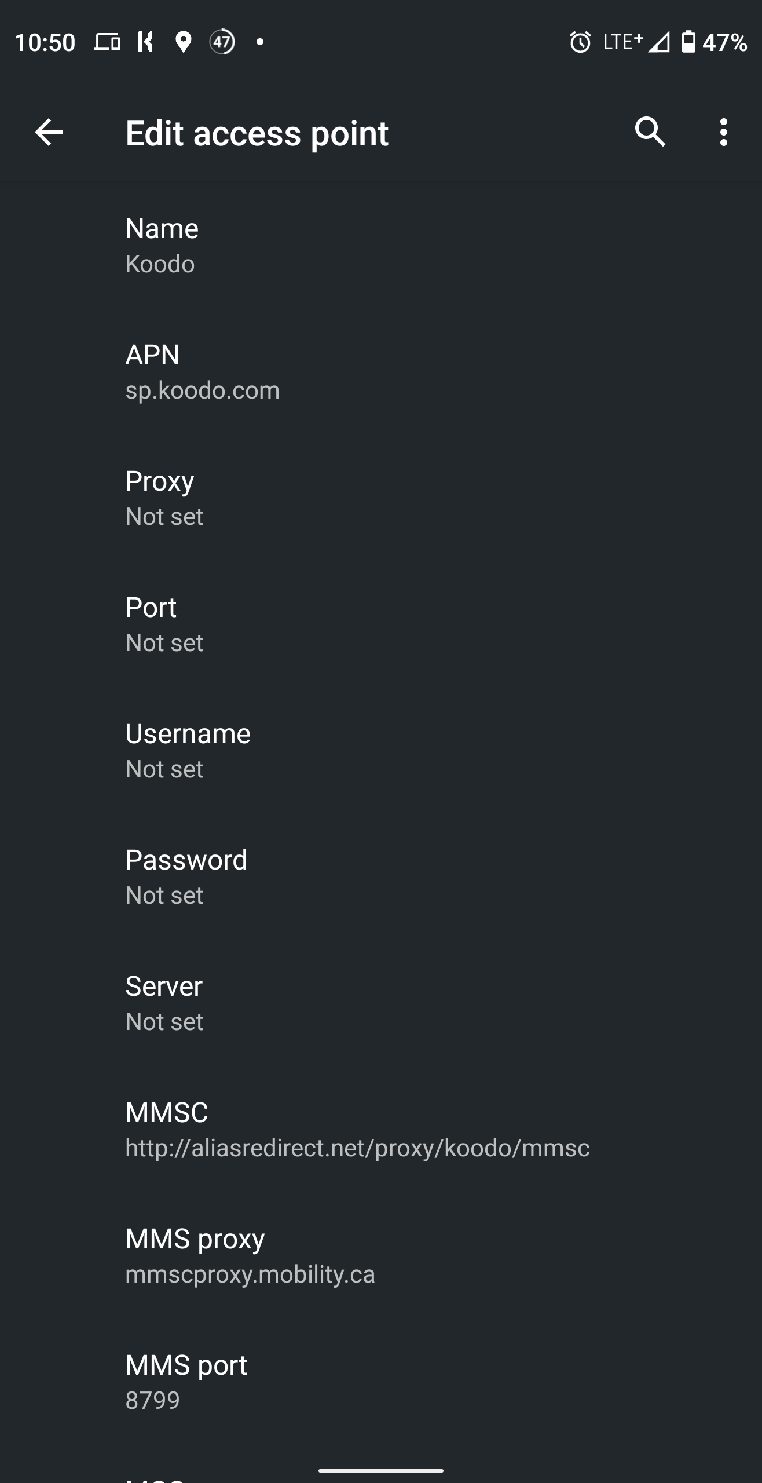
Task: Set the Password field
Action: coord(381,877)
